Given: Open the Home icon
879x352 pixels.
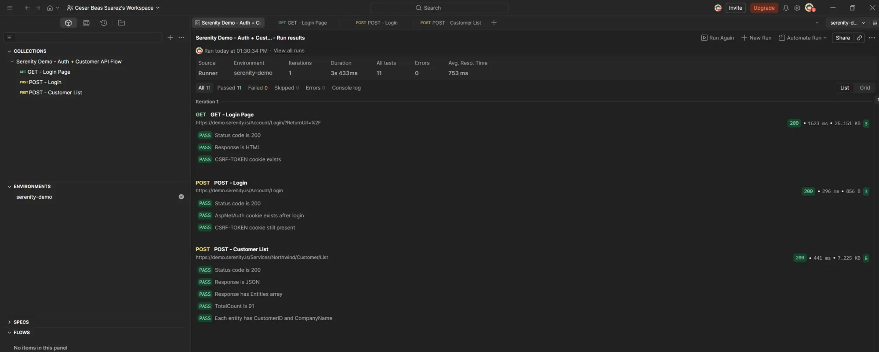Looking at the screenshot, I should pos(50,8).
